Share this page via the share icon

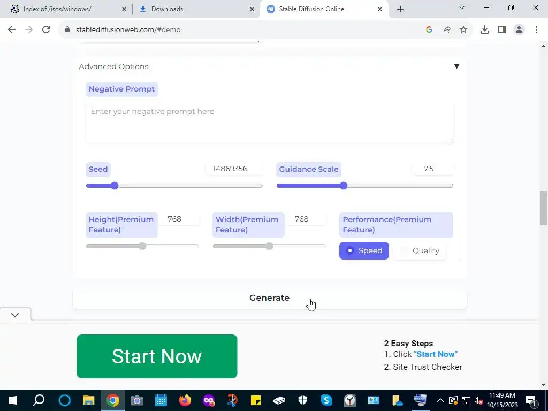click(x=446, y=30)
